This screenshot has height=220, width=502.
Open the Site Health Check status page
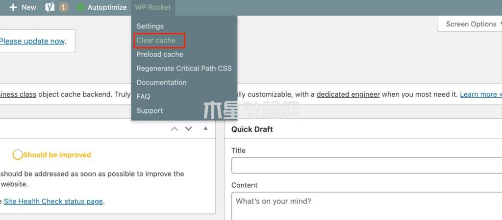click(x=53, y=201)
